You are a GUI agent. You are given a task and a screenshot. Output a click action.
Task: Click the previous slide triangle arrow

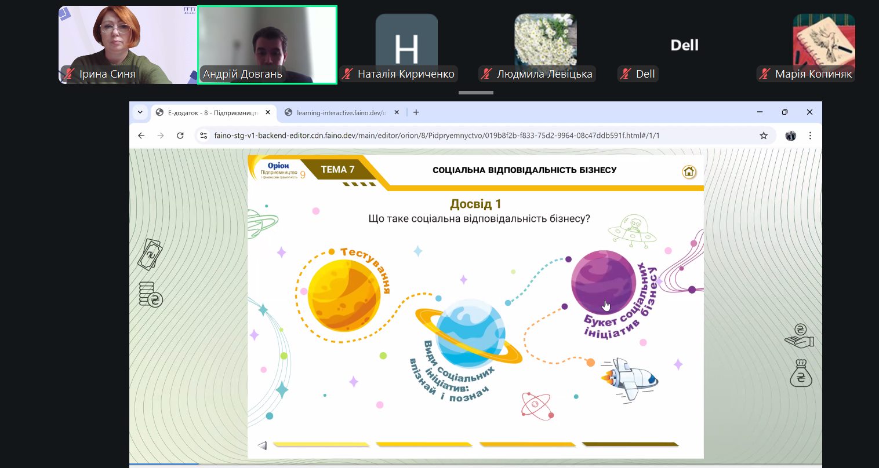tap(262, 445)
